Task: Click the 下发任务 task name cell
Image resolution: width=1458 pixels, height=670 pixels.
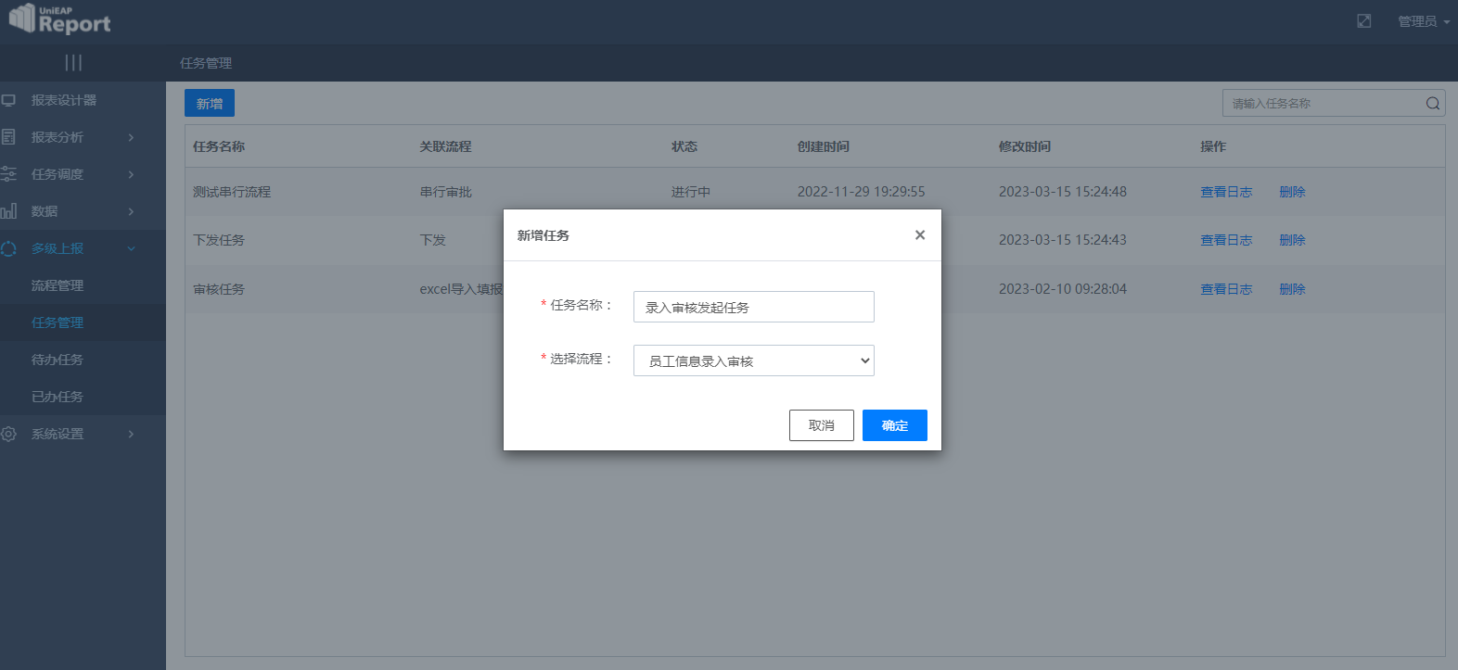Action: click(219, 240)
